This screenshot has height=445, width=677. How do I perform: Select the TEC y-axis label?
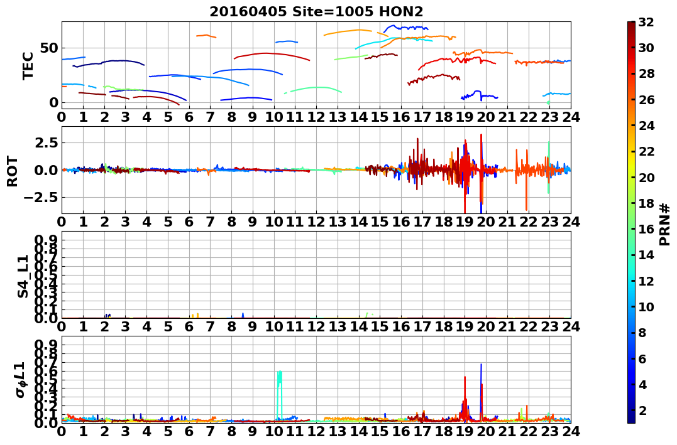pos(28,65)
